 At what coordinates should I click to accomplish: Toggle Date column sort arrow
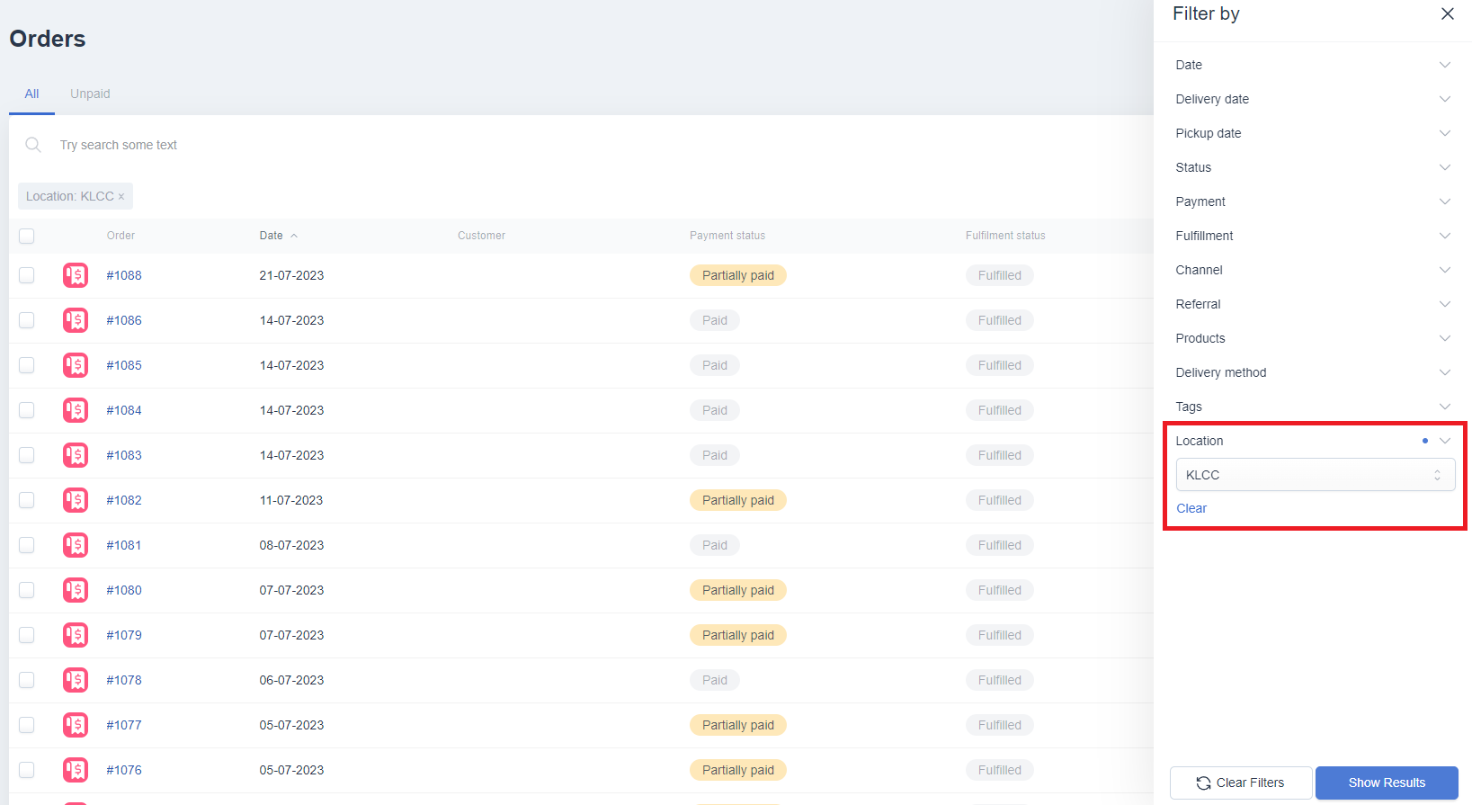click(294, 236)
